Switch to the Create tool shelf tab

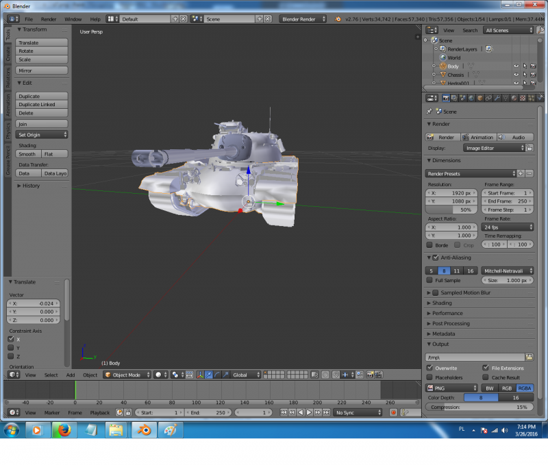coord(8,54)
